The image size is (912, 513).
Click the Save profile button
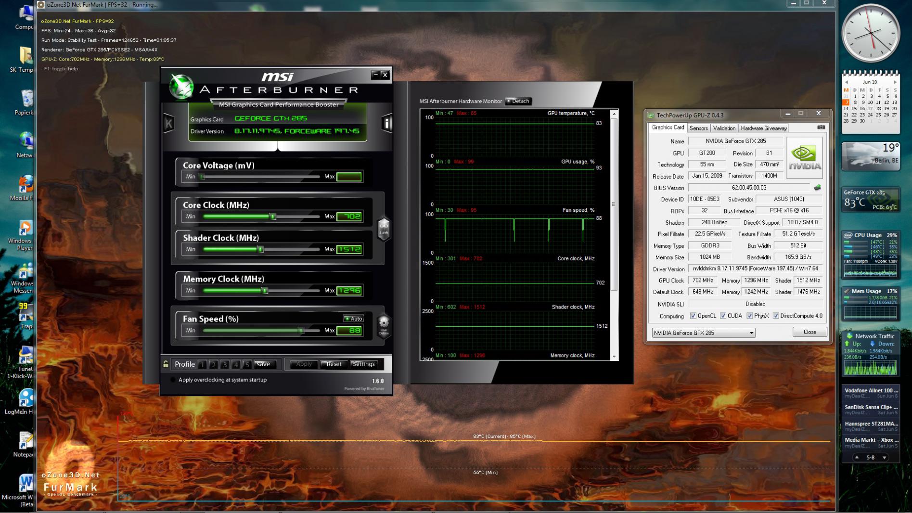coord(263,364)
